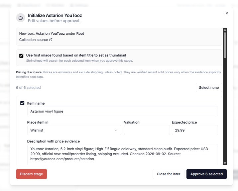Open the Collection source link
Viewport: 238px width, 191px height.
pos(36,40)
